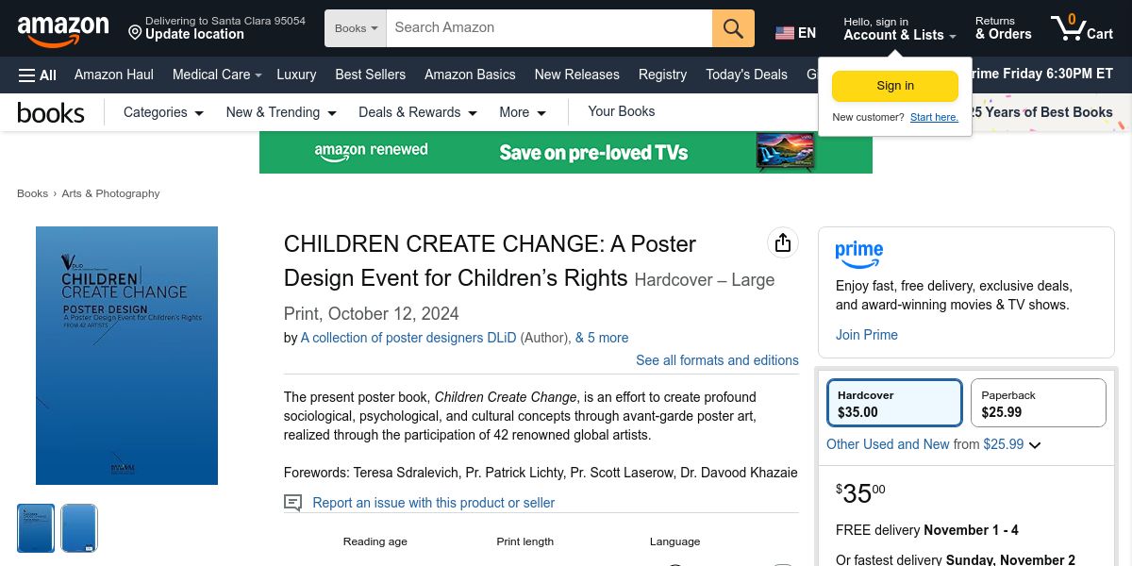Go to Best Sellers

[x=371, y=75]
